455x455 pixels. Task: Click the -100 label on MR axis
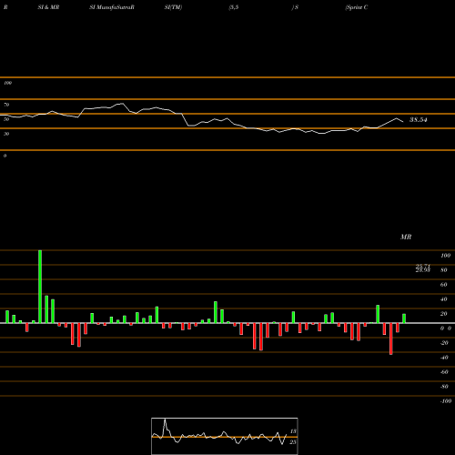446,401
